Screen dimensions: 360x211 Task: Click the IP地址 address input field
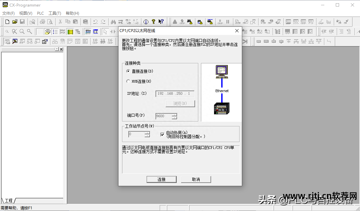coord(175,94)
